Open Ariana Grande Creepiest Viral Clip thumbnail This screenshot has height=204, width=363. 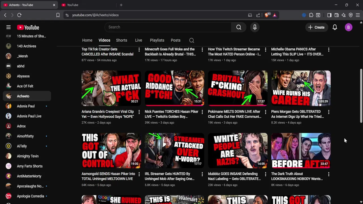pos(111,88)
